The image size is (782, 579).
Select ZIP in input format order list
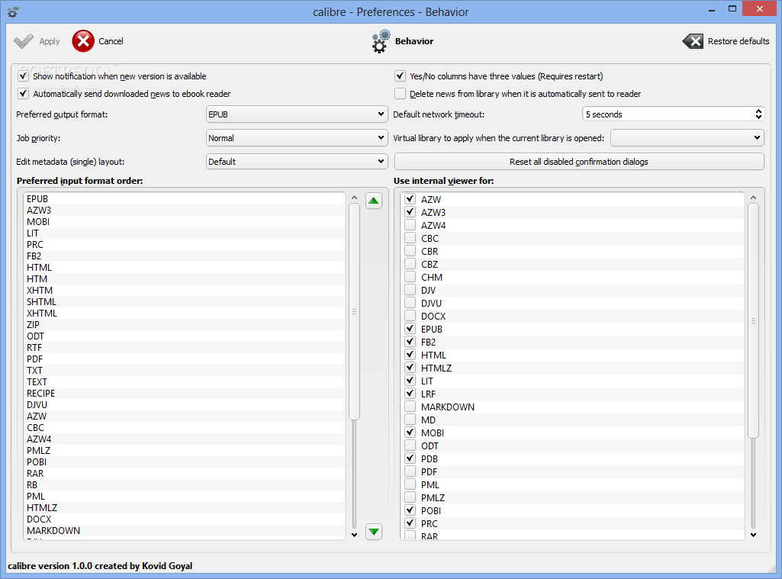185,325
